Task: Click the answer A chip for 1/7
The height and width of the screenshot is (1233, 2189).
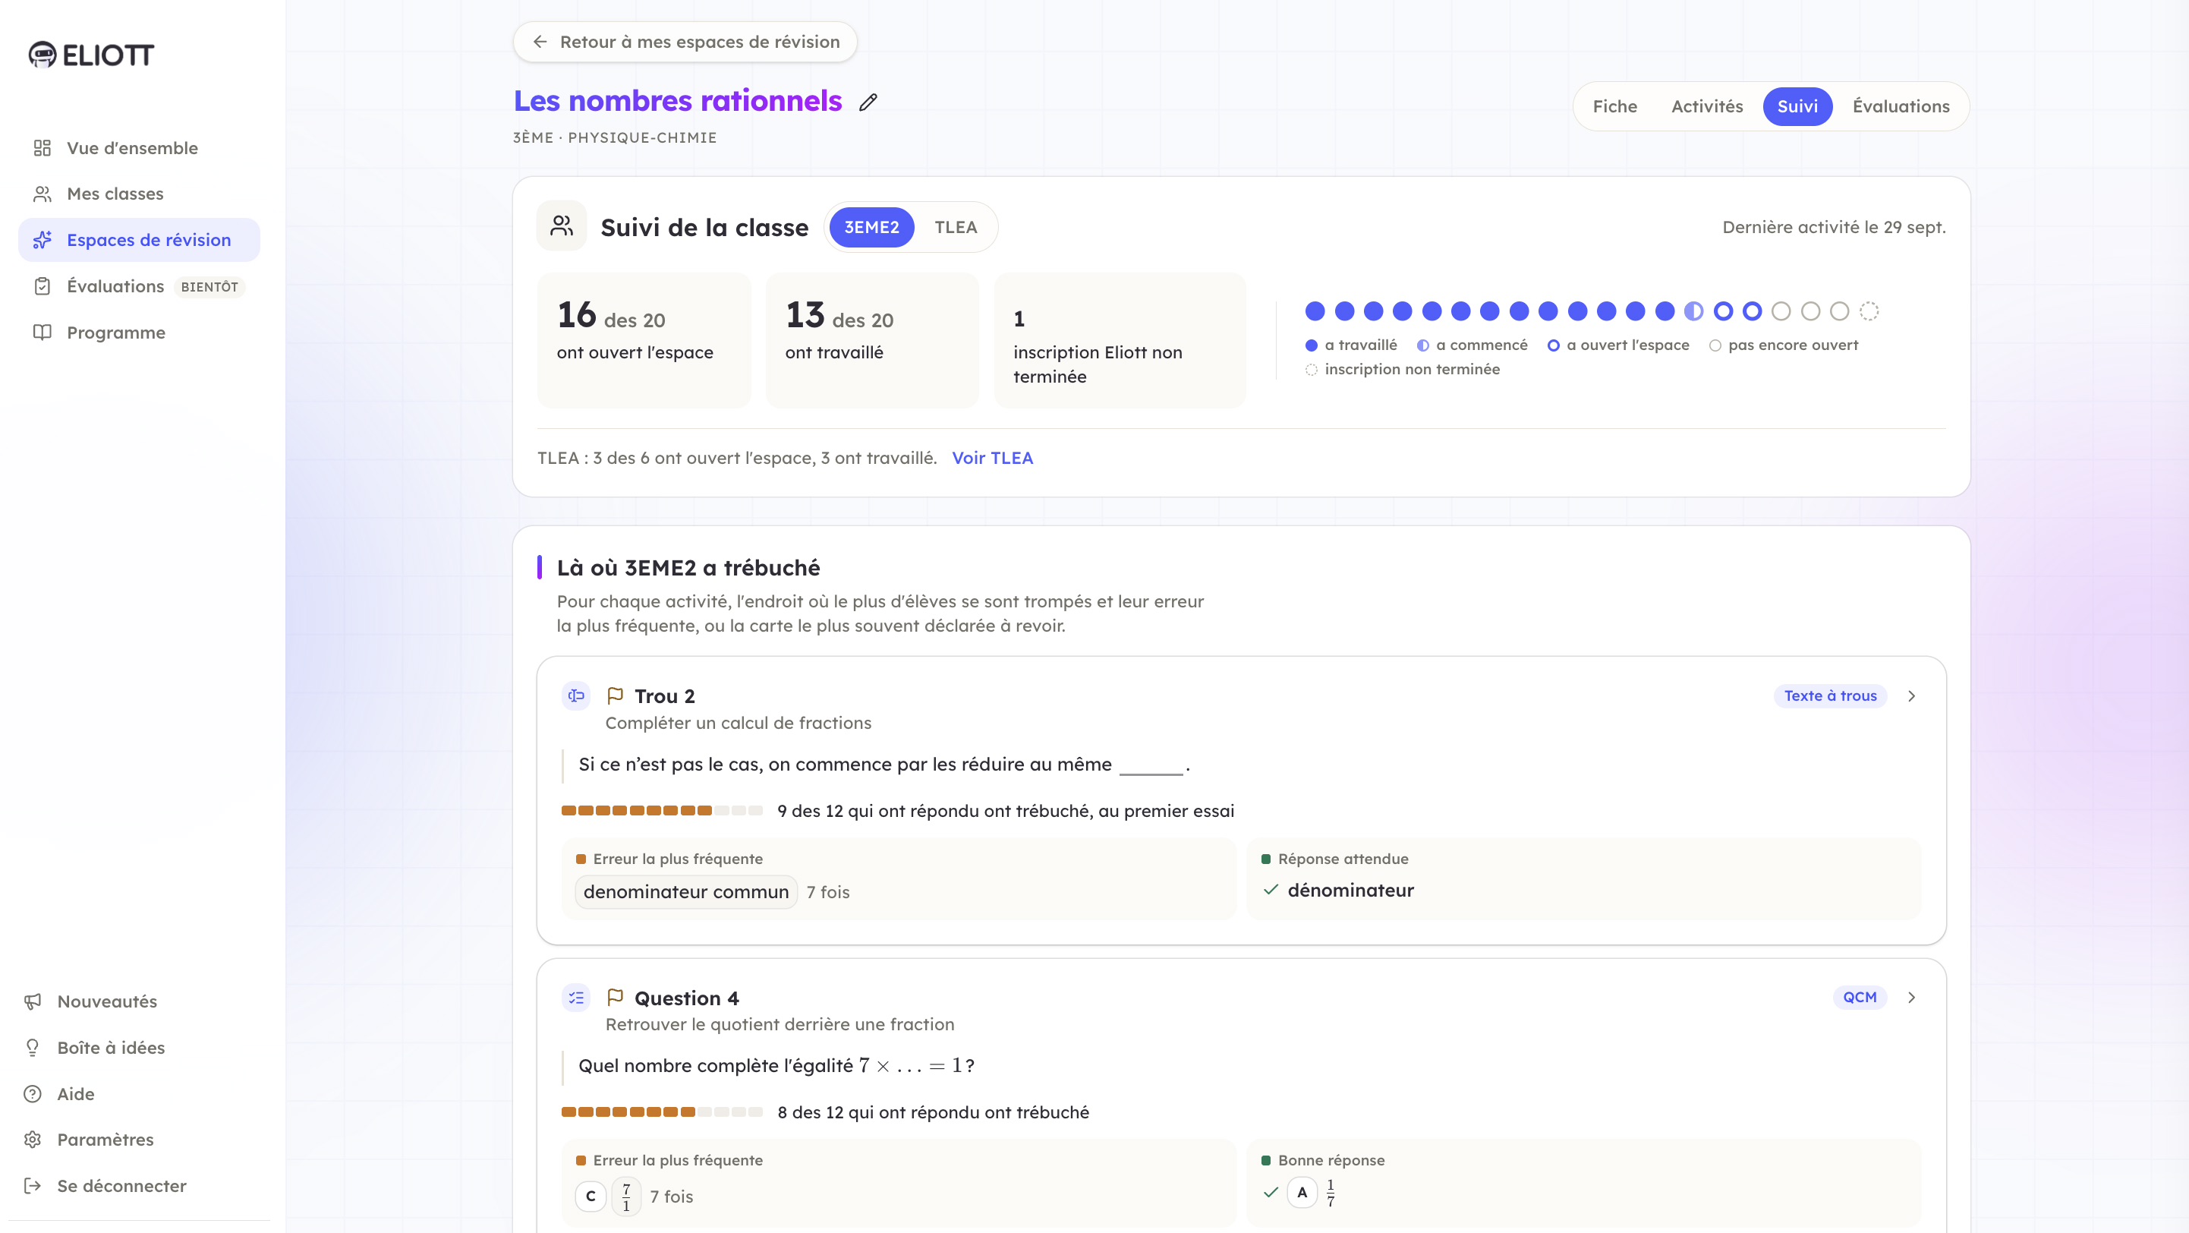Action: [x=1302, y=1192]
